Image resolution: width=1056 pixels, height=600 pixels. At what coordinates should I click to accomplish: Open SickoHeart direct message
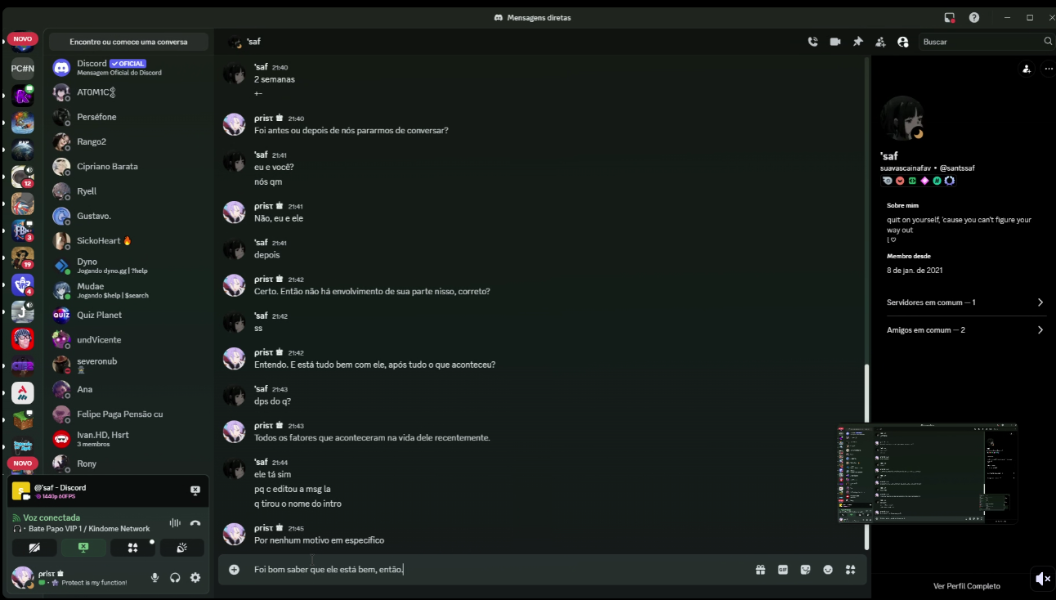[x=129, y=240]
